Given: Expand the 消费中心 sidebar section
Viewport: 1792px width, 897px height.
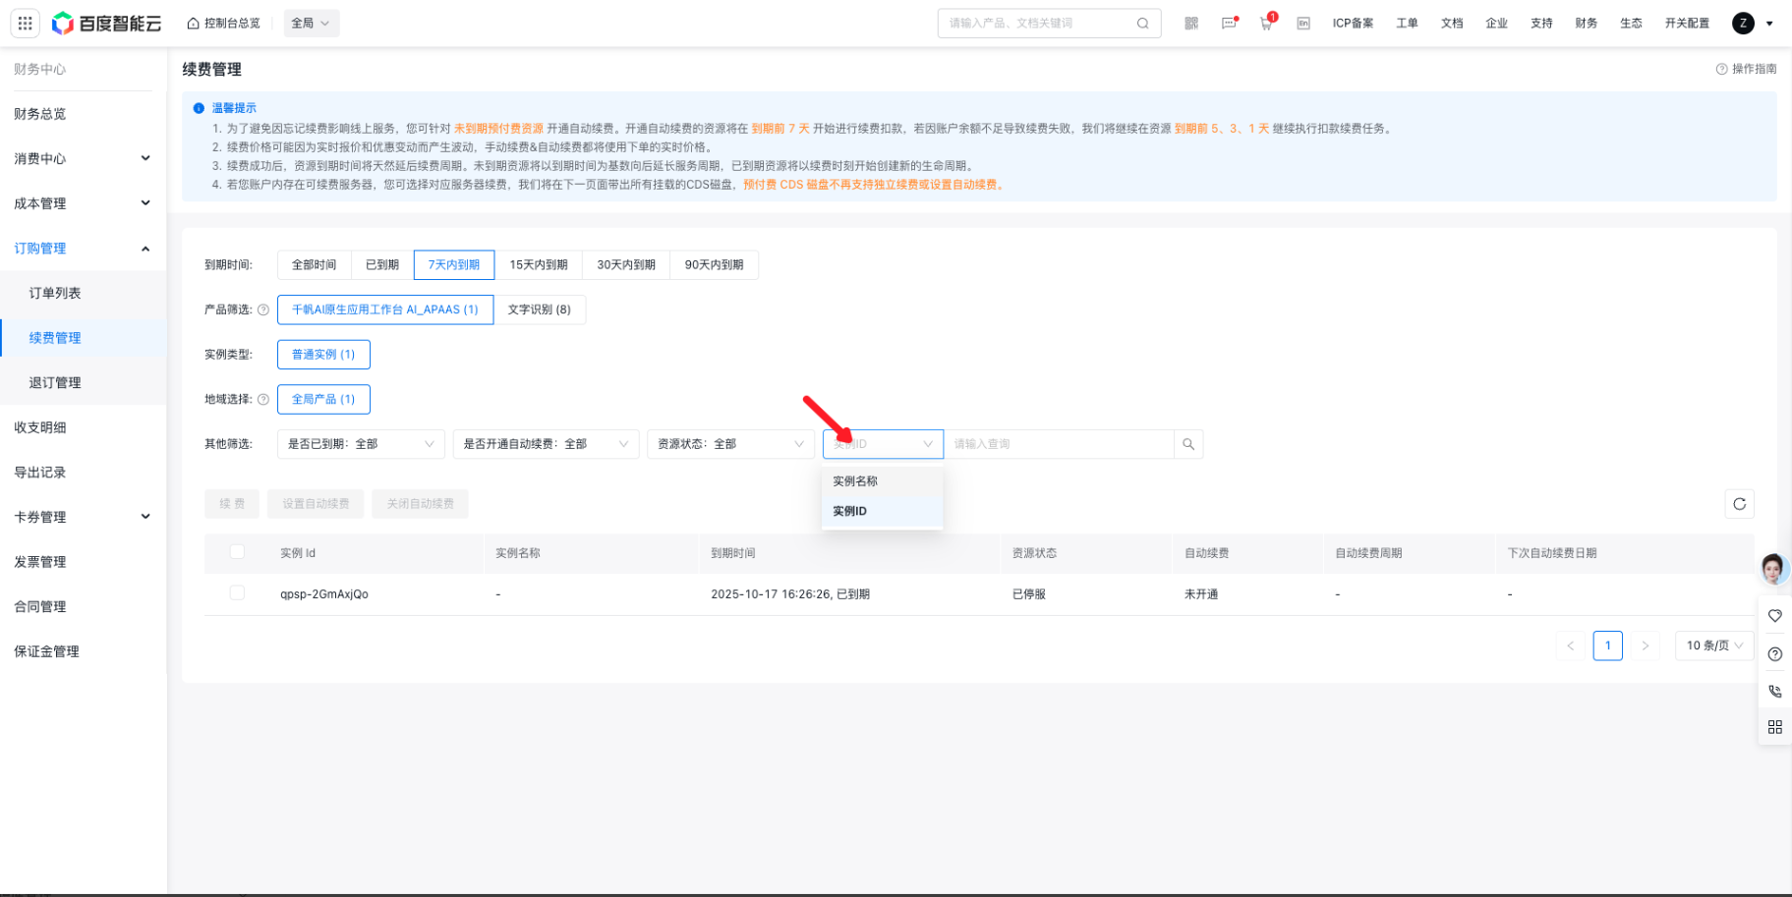Looking at the screenshot, I should (83, 158).
